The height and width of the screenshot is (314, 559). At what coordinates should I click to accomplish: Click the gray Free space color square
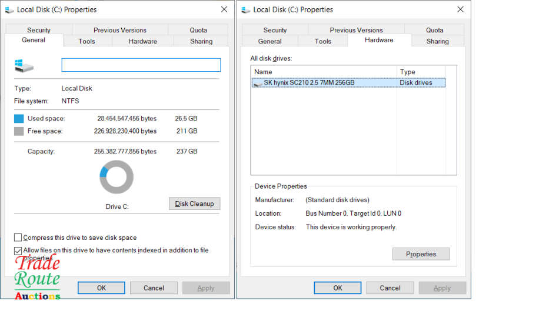point(19,132)
